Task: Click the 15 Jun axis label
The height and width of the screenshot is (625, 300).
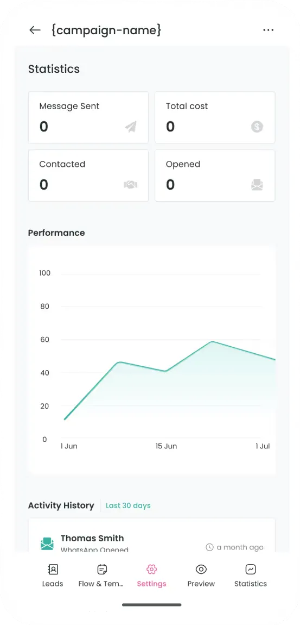Action: 166,446
